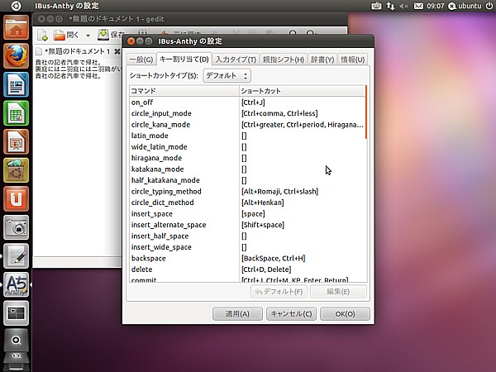This screenshot has height=372, width=496.
Task: Open LibreOffice Impress from the launcher
Action: [17, 141]
